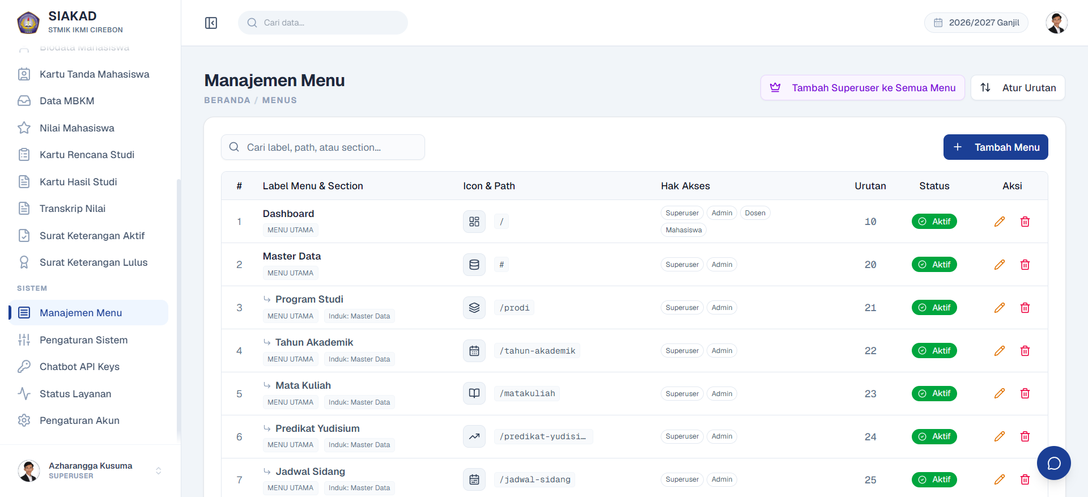Image resolution: width=1088 pixels, height=497 pixels.
Task: Click the /tahun-akademik path text
Action: pos(537,351)
